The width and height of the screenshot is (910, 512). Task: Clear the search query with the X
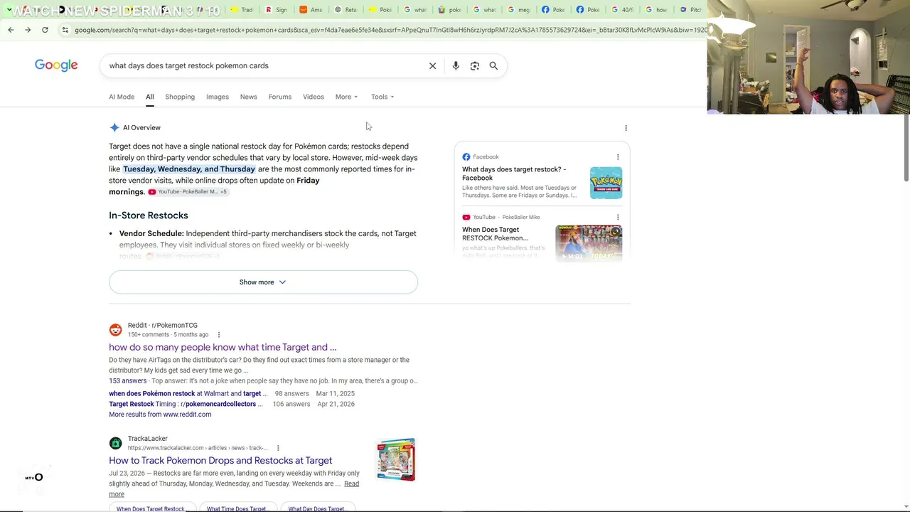[x=432, y=65]
